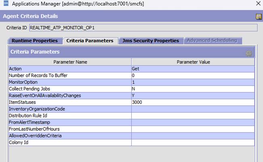The image size is (263, 162).
Task: Select the Distribution Rule Id value cell
Action: 193,116
